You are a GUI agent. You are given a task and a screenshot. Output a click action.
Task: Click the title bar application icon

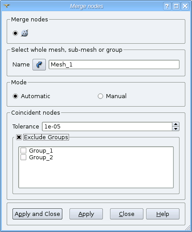pyautogui.click(x=7, y=6)
